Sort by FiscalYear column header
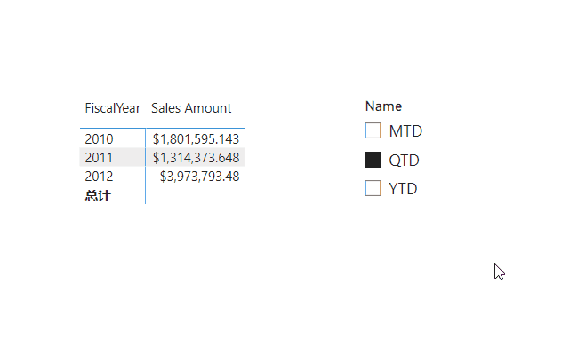 (112, 108)
